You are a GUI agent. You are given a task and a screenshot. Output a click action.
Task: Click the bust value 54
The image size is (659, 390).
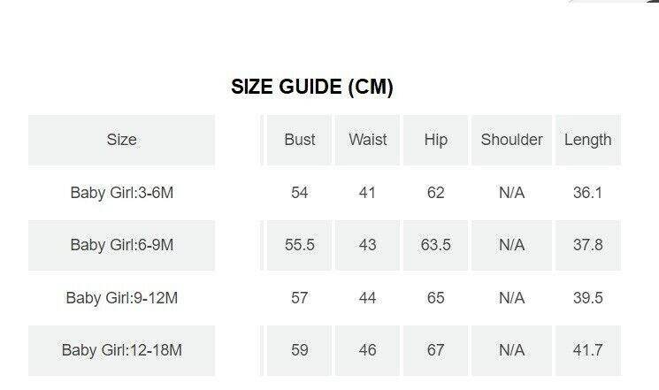[x=300, y=193]
